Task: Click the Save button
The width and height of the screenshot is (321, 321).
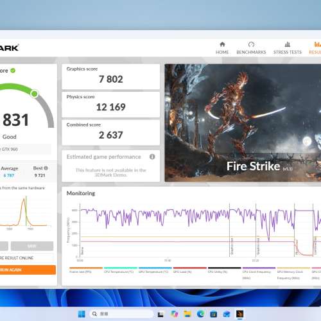Action: point(32,246)
